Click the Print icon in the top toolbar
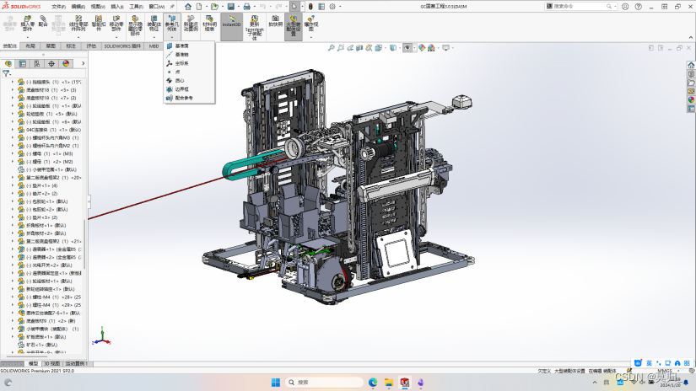 tap(246, 6)
